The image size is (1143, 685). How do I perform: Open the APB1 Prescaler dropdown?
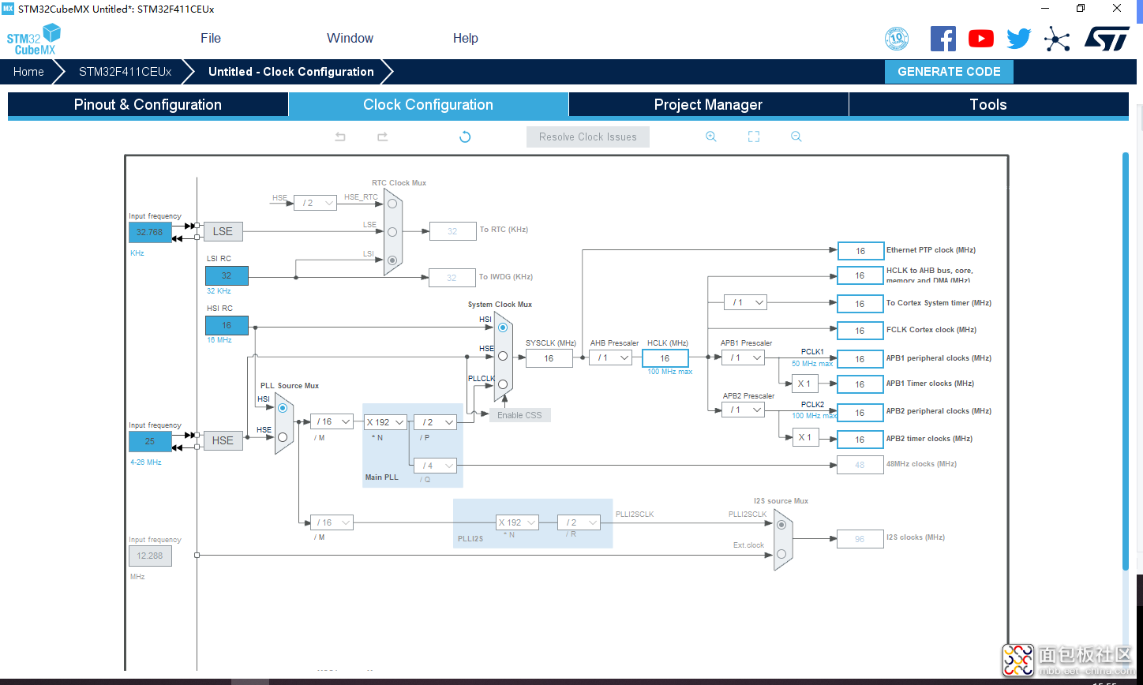(744, 357)
